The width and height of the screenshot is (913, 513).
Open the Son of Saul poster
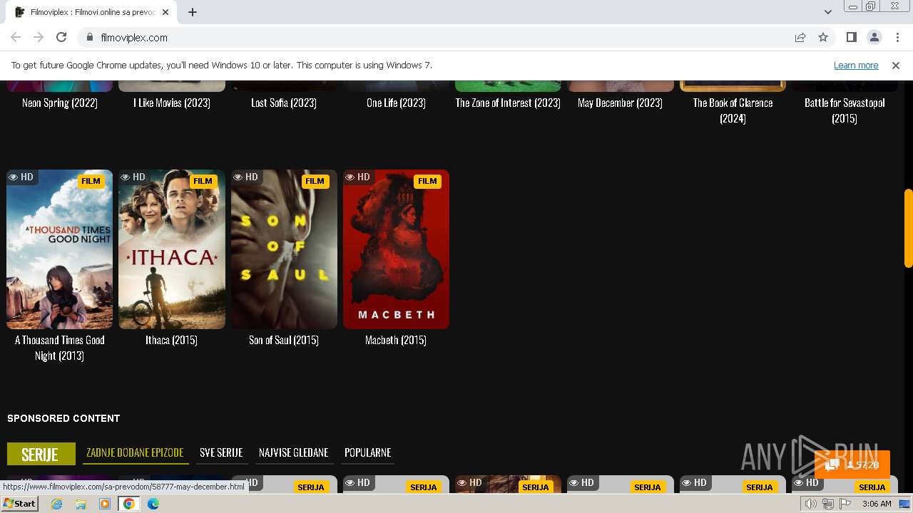click(284, 249)
